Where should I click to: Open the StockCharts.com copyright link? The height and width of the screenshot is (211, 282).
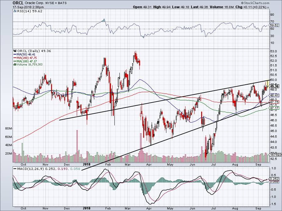pyautogui.click(x=255, y=3)
